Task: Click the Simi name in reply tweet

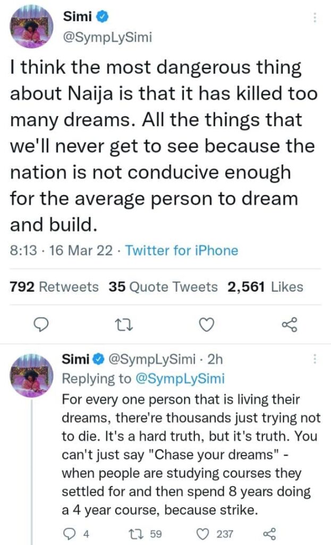Action: (x=75, y=359)
